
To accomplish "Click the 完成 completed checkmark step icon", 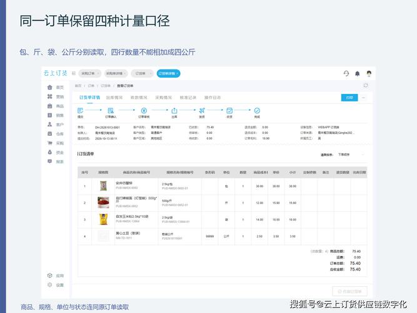I will click(x=257, y=110).
